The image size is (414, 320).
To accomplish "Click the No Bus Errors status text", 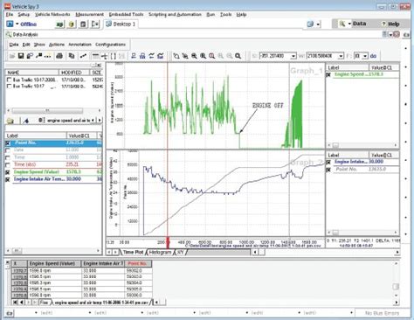I will [382, 313].
